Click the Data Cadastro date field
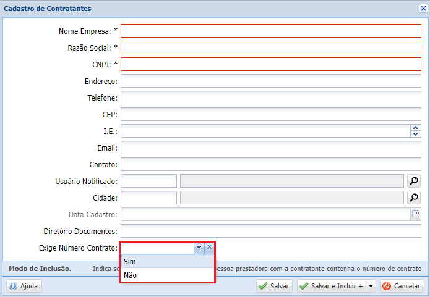The image size is (430, 297). pos(265,214)
